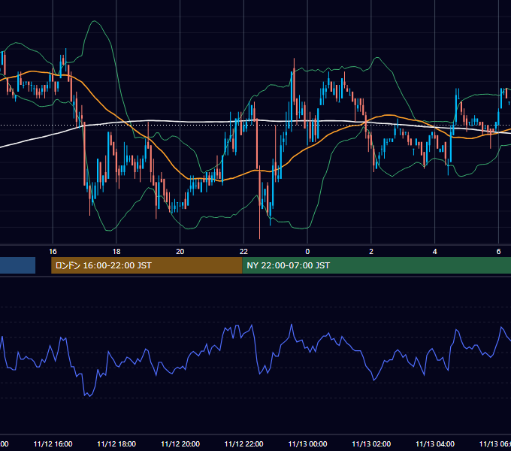Click the NY 22:00-07:00 JST session bar
511x451 pixels.
pyautogui.click(x=376, y=265)
